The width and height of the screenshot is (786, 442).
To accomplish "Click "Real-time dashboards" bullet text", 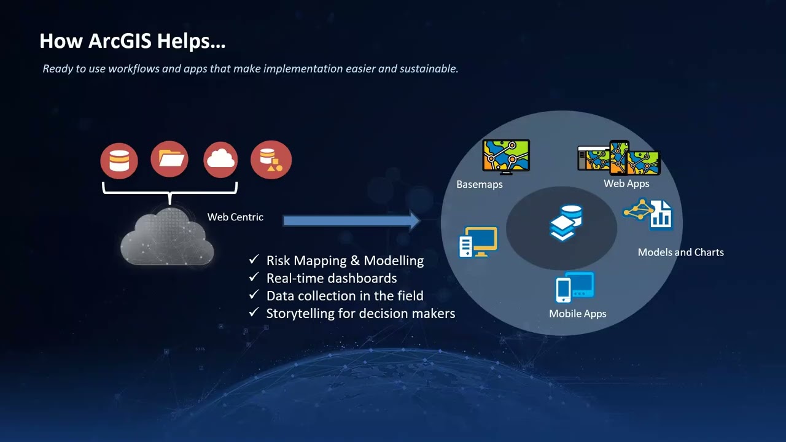I will tap(332, 278).
